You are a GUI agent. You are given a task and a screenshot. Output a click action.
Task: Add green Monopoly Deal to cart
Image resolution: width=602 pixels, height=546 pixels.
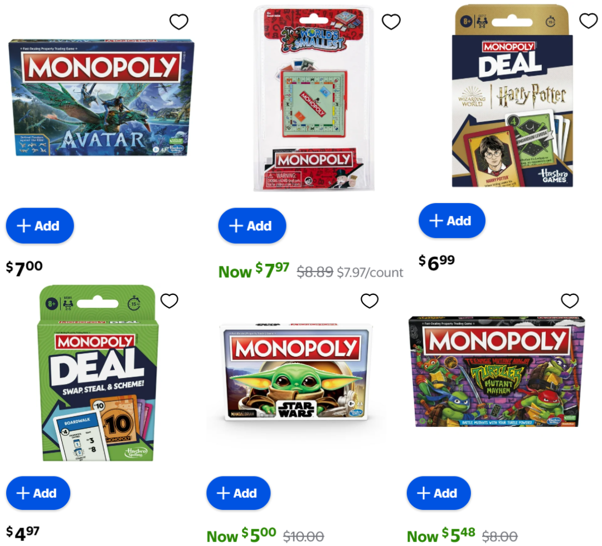pos(38,493)
